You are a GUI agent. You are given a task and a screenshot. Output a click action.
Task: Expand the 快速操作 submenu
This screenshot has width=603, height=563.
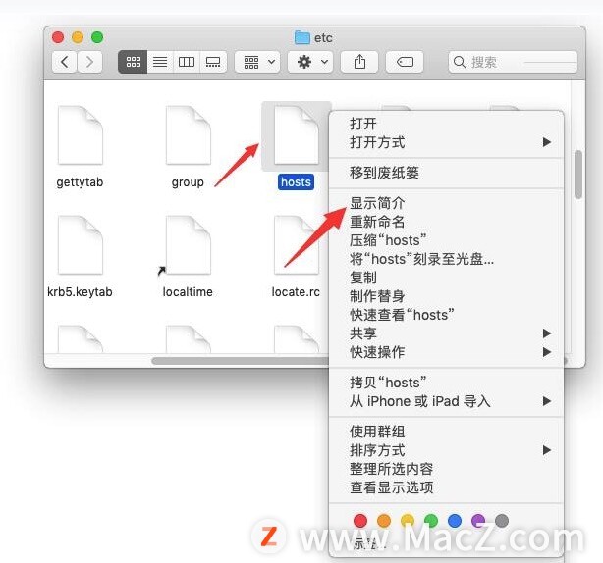tap(446, 352)
